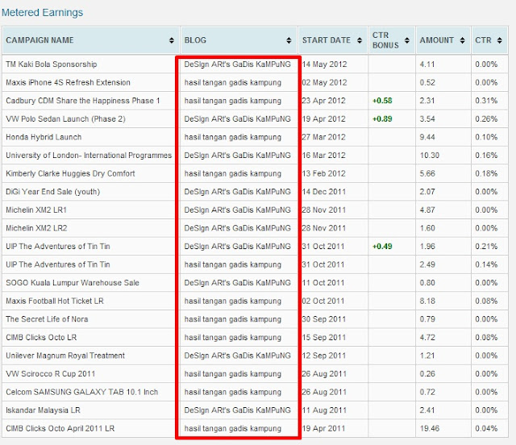Screen dimensions: 516x445
Task: Click the 14 May 2012 start date
Action: [x=324, y=64]
